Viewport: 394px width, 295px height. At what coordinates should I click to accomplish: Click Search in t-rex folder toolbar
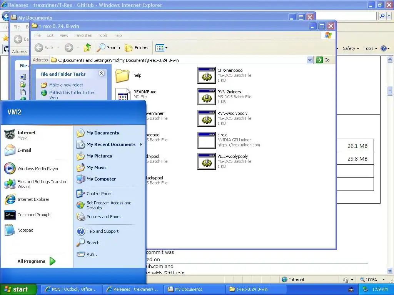coord(108,48)
